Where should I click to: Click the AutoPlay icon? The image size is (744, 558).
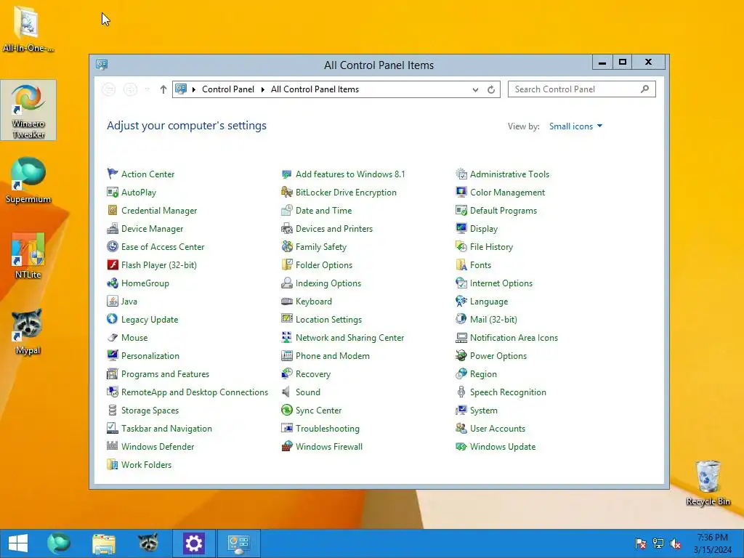tap(113, 192)
